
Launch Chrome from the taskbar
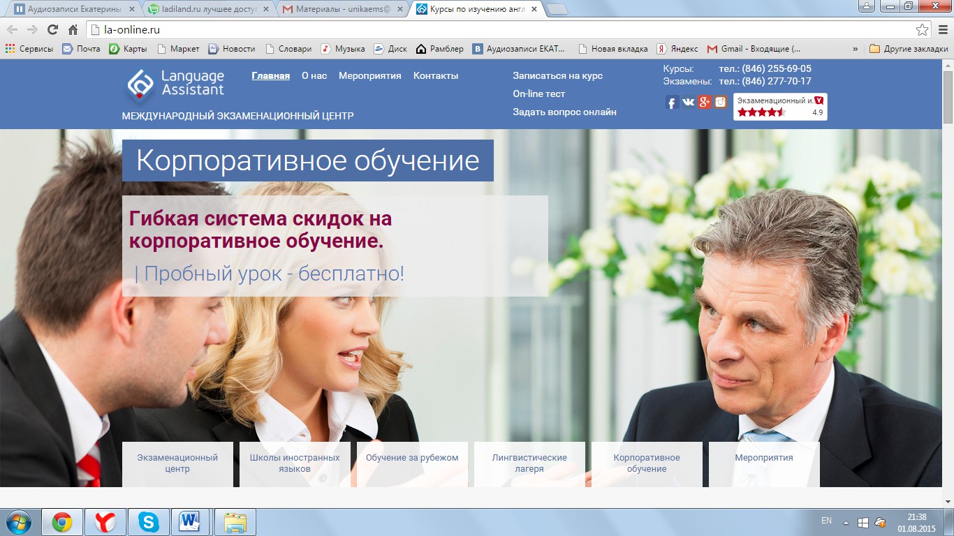click(62, 522)
